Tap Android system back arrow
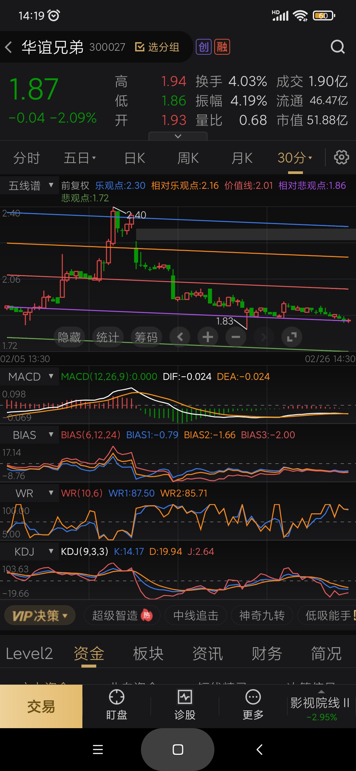This screenshot has height=771, width=356. tap(259, 749)
